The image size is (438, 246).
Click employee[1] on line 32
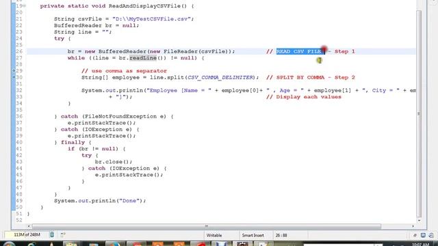pos(333,91)
